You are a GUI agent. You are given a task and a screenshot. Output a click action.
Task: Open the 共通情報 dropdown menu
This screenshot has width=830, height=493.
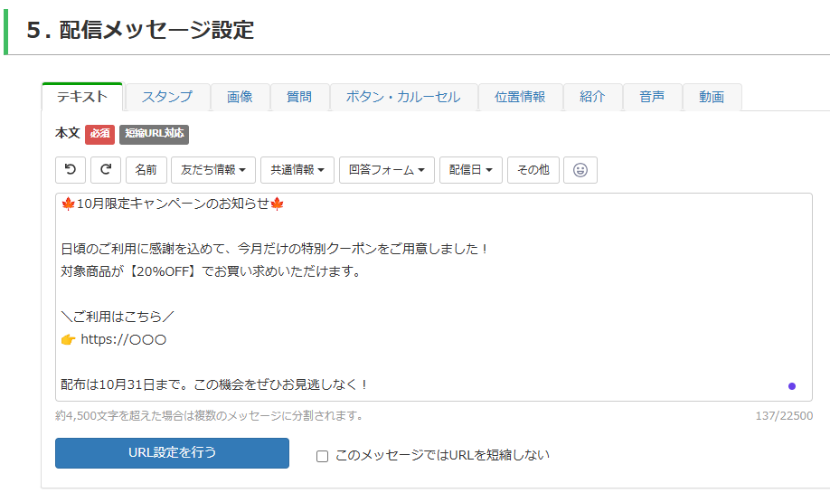[297, 170]
